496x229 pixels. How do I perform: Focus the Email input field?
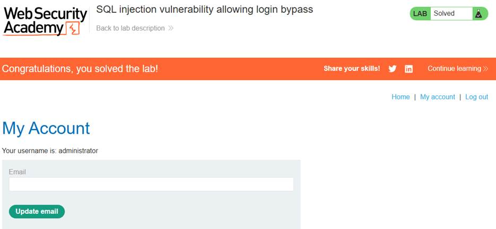pyautogui.click(x=151, y=184)
